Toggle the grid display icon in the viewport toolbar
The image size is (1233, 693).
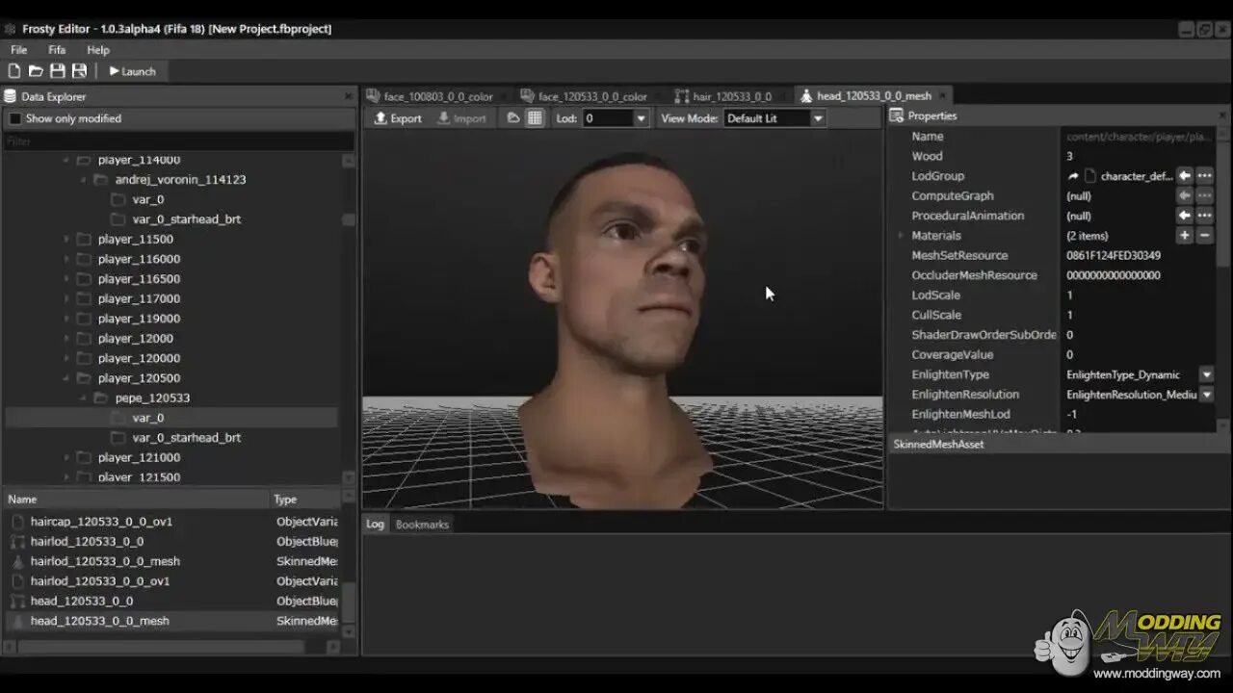click(535, 118)
